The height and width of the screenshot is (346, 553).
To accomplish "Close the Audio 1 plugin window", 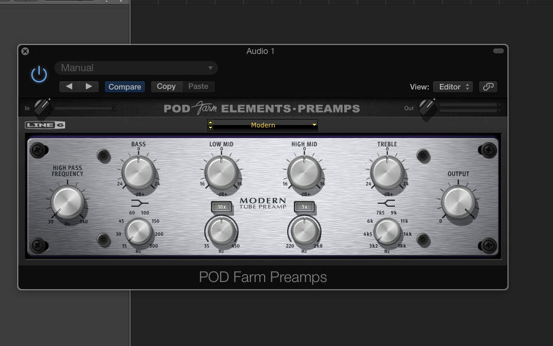I will pyautogui.click(x=25, y=51).
